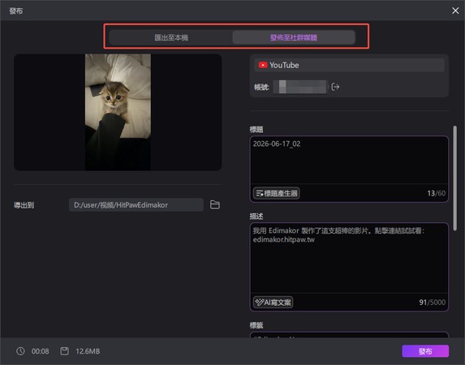Click the kitten video preview thumbnail
The image size is (465, 365).
click(118, 112)
